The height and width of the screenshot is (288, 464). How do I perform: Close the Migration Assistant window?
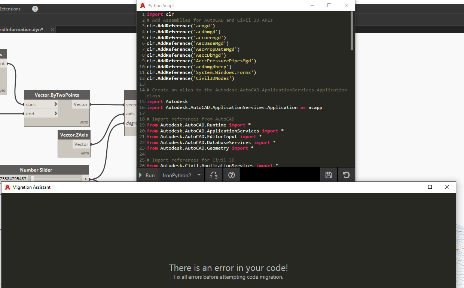[x=447, y=187]
